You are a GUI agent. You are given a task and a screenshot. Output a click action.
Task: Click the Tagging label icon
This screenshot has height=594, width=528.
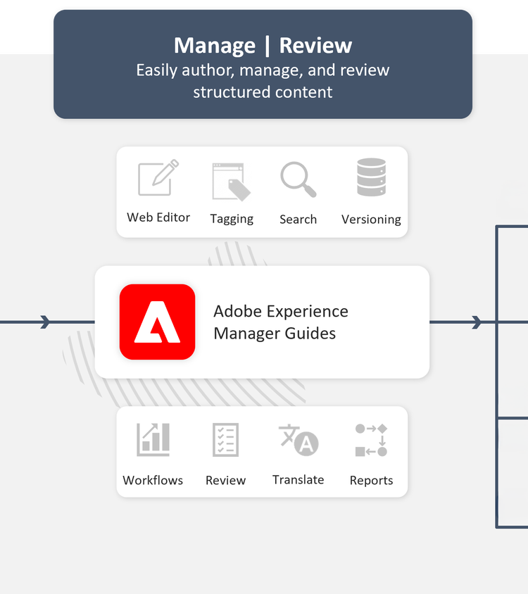[232, 182]
